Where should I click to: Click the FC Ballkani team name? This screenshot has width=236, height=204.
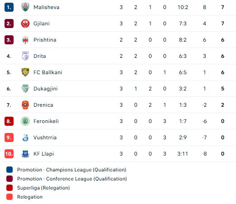pos(48,72)
